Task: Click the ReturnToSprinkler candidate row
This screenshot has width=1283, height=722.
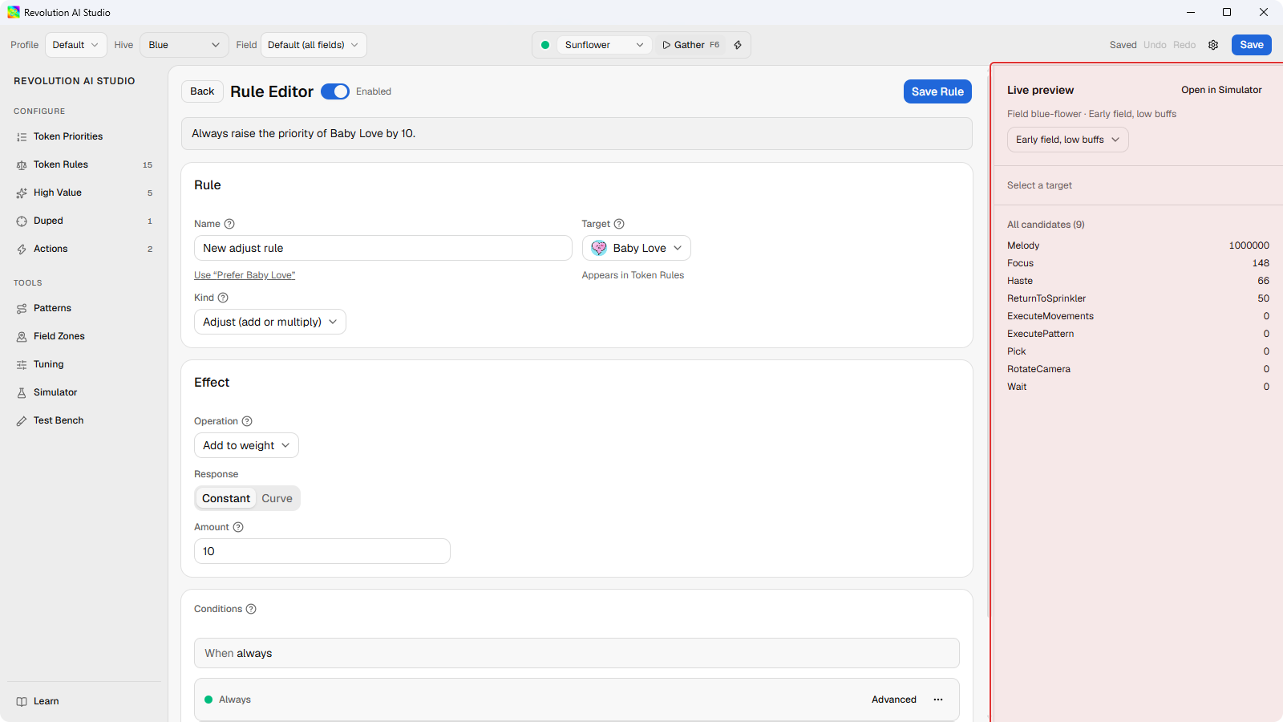Action: click(1138, 298)
